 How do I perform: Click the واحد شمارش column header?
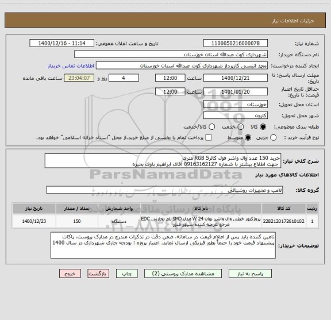(119, 209)
